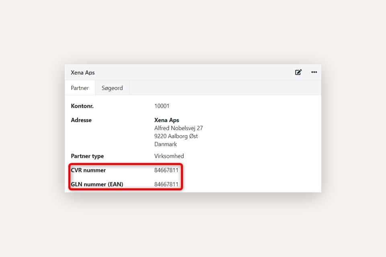Click the Xena Aps panel title
The height and width of the screenshot is (257, 386).
(x=83, y=73)
